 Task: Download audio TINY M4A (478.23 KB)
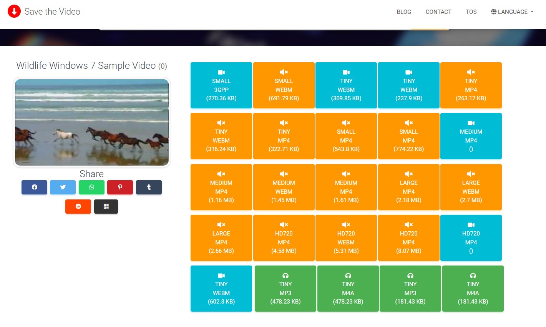[x=348, y=289]
